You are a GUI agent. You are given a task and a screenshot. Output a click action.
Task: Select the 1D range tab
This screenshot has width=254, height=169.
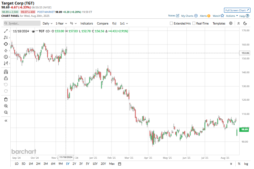pyautogui.click(x=16, y=164)
